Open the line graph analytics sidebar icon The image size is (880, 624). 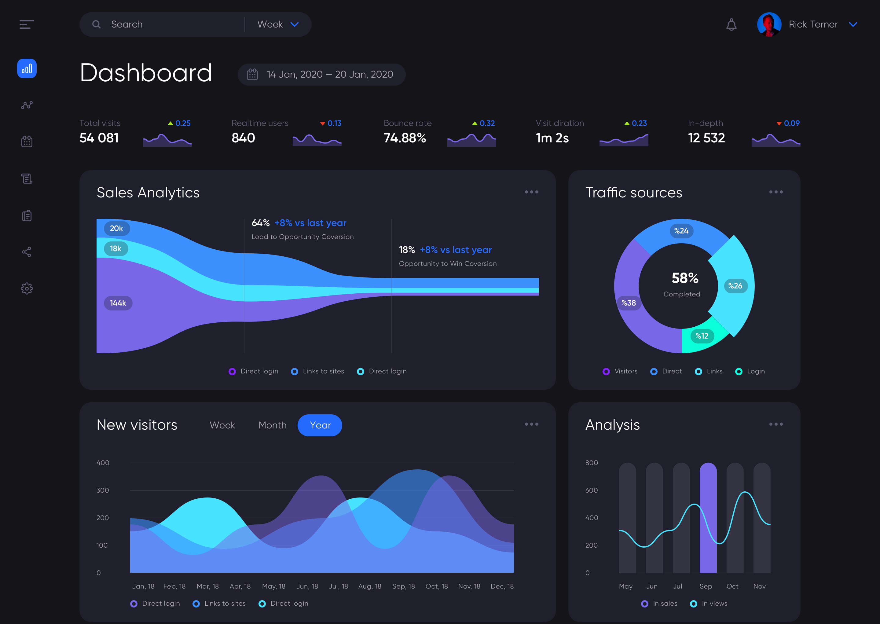coord(27,105)
